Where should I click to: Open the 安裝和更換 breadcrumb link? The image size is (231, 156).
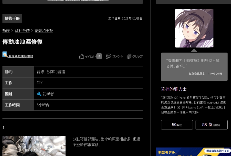[x=44, y=31]
